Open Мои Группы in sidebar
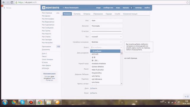This screenshot has width=190, height=107. point(46,31)
